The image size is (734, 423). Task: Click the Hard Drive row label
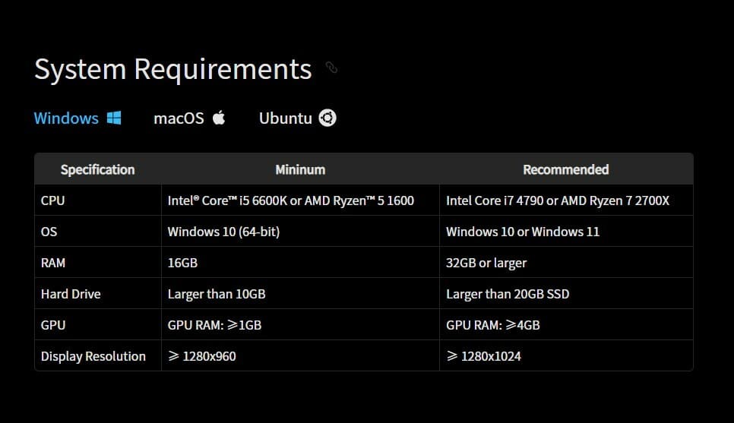tap(71, 294)
